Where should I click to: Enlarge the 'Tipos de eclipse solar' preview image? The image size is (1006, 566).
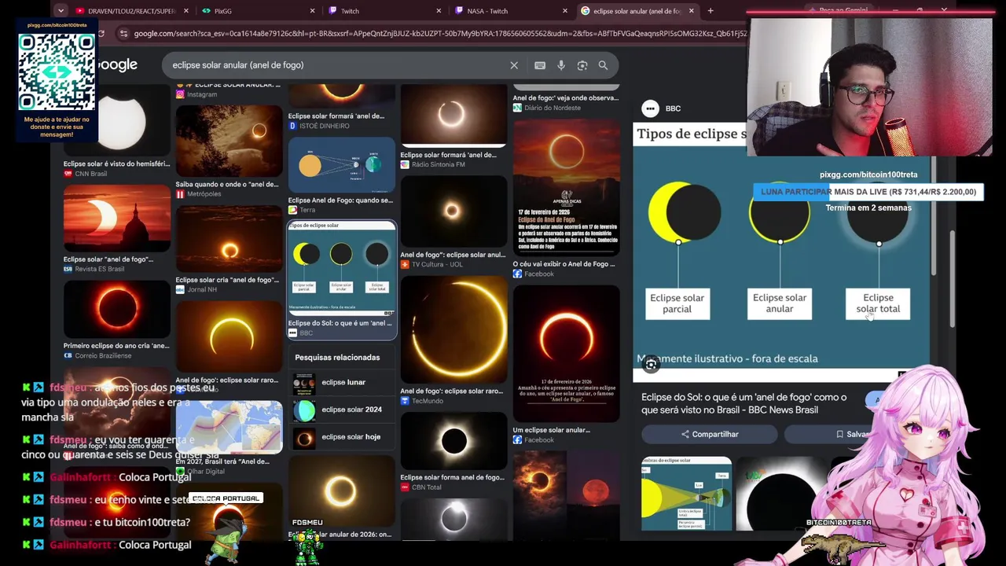tap(781, 252)
